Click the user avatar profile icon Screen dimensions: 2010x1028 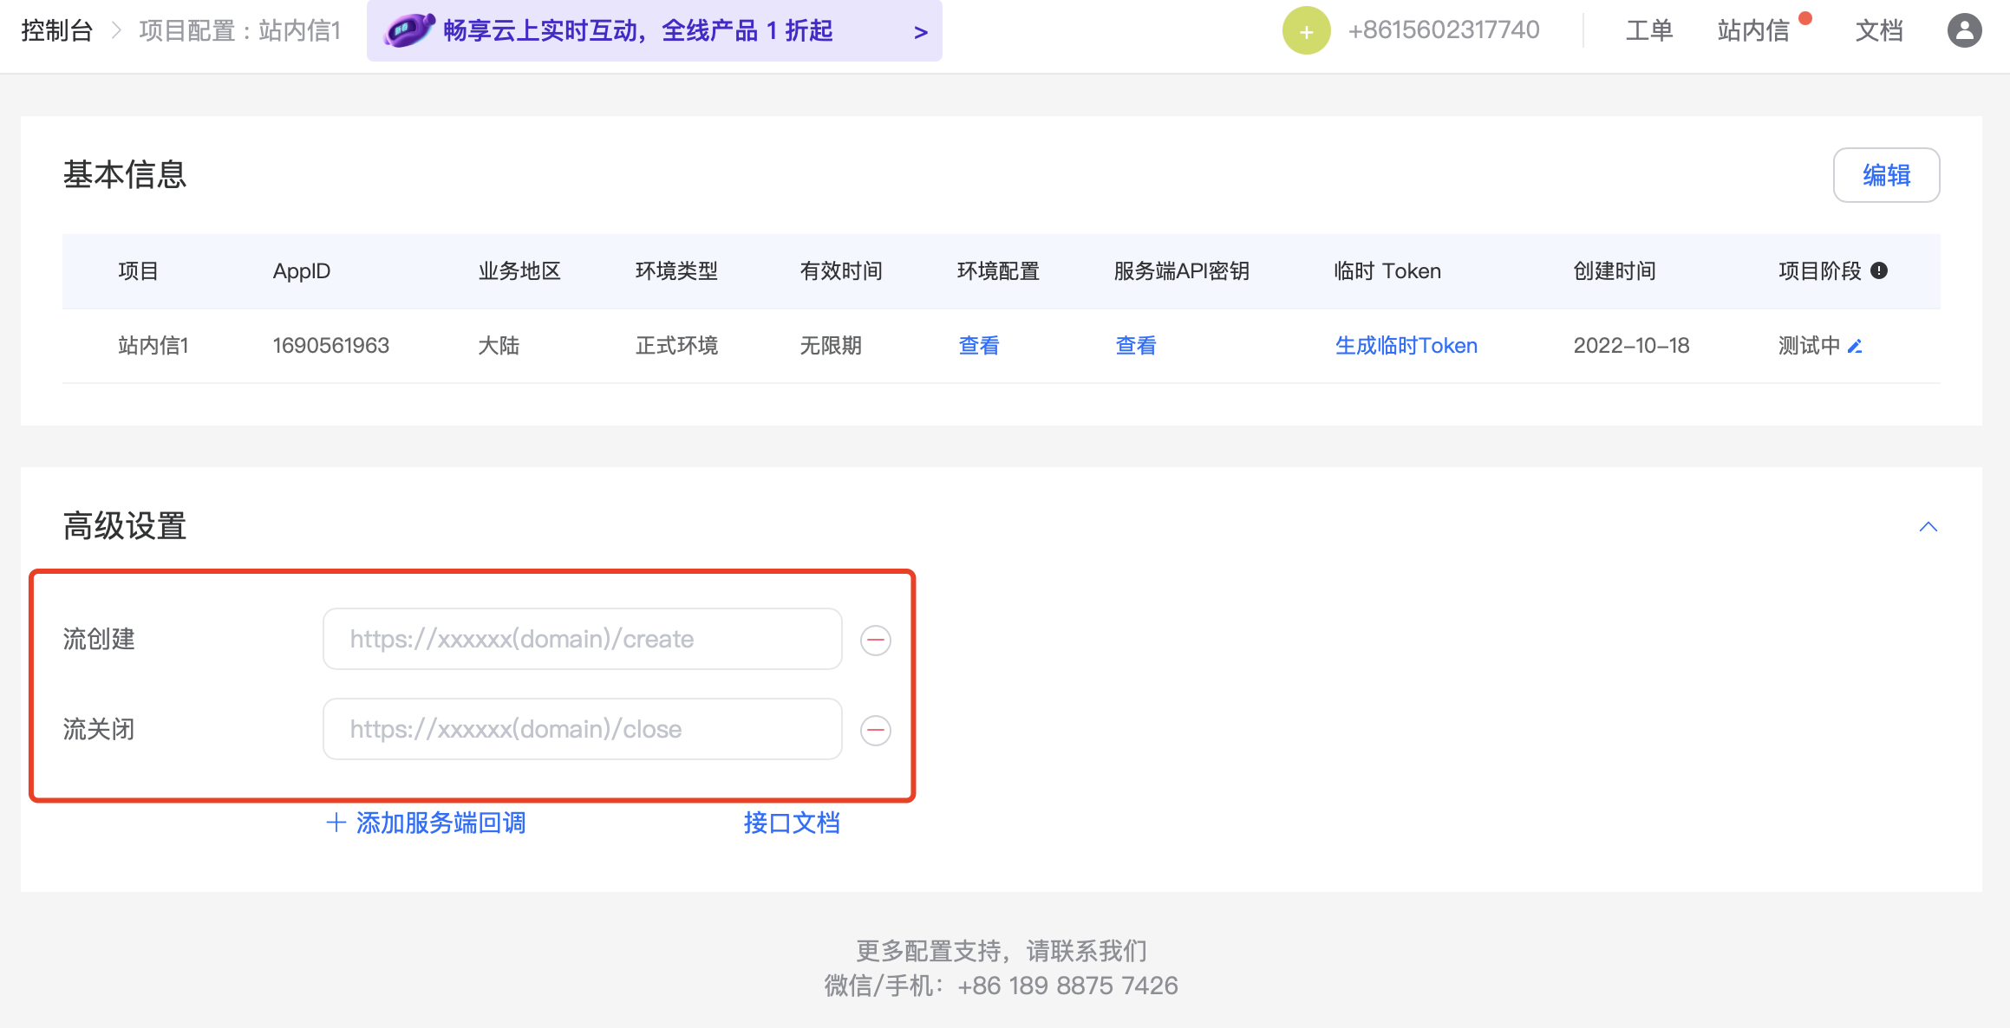pos(1964,30)
